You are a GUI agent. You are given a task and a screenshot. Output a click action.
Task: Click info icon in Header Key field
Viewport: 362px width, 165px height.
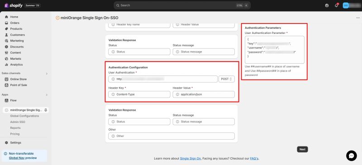point(113,94)
